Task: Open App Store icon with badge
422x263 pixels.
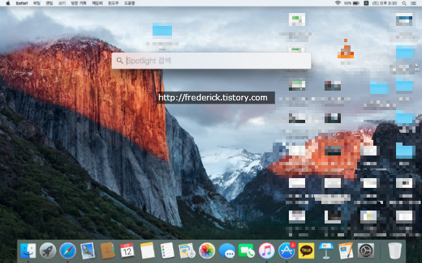Action: click(x=286, y=251)
